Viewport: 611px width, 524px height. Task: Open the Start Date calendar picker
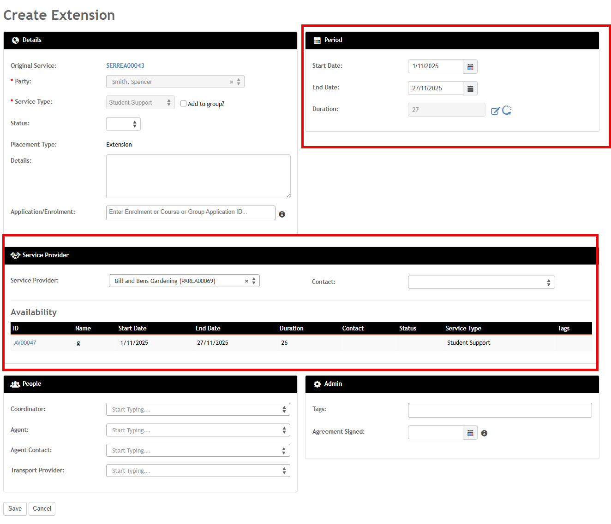pos(470,67)
